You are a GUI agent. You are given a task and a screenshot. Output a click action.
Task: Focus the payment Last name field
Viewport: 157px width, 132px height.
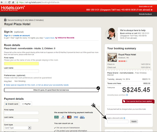[21, 120]
